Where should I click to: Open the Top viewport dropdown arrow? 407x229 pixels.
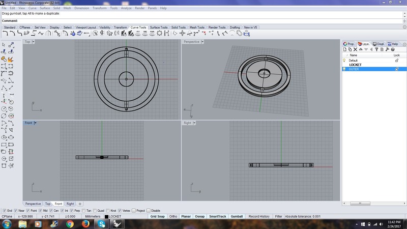pyautogui.click(x=33, y=42)
